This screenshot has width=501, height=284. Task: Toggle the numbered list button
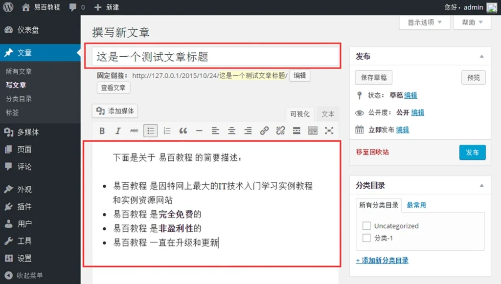(x=167, y=131)
